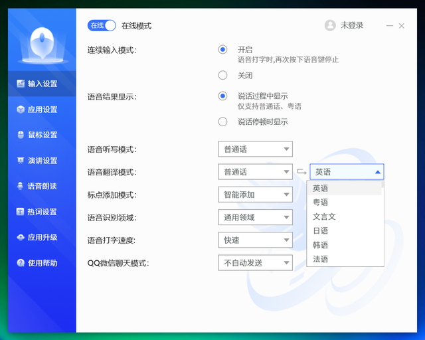Click the 使用帮助 question mark icon
Viewport: 425px width, 340px height.
21,263
